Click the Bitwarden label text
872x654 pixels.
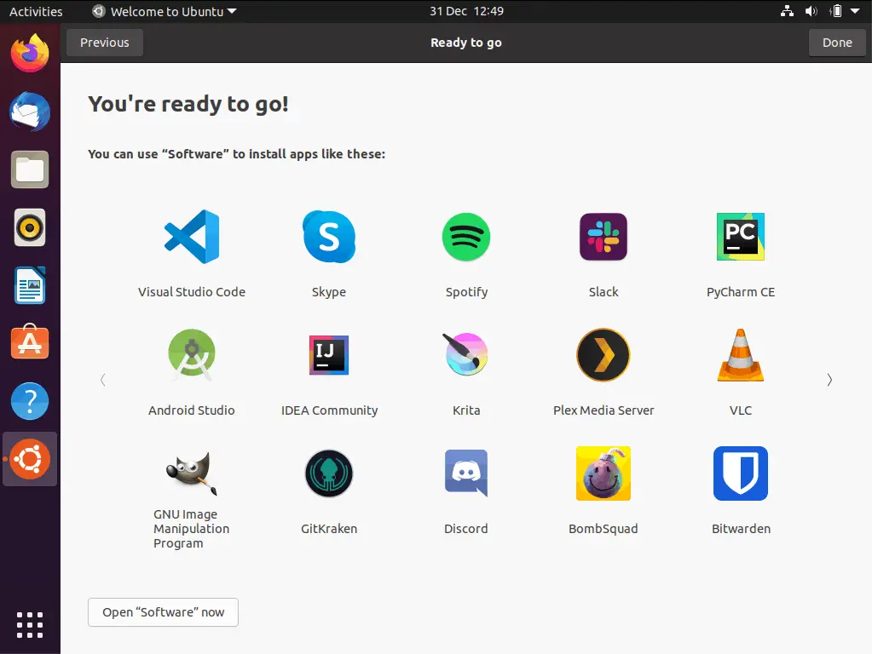tap(741, 529)
